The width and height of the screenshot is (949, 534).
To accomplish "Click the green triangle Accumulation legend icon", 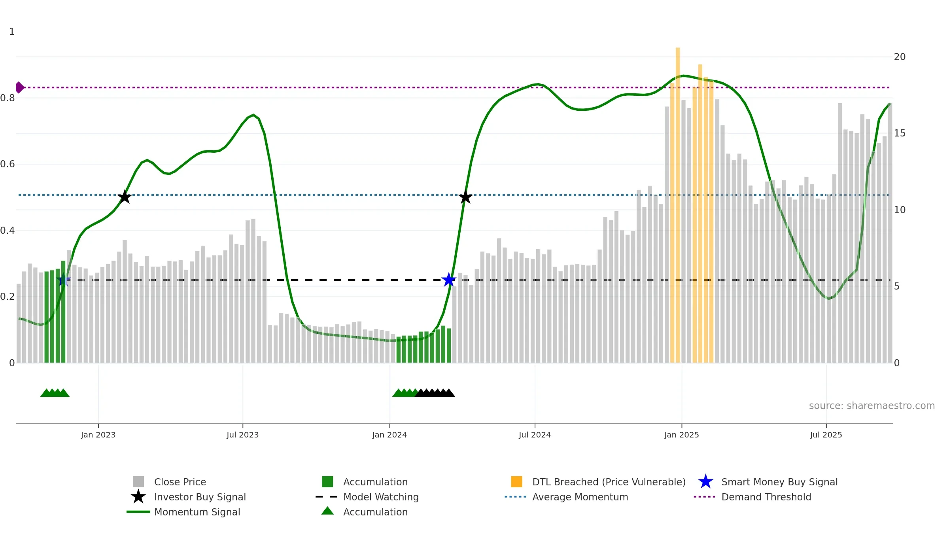I will pyautogui.click(x=327, y=511).
